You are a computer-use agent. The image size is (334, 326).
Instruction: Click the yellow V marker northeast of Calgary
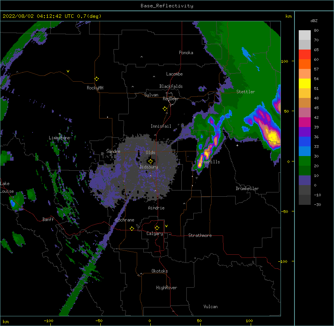pyautogui.click(x=166, y=226)
